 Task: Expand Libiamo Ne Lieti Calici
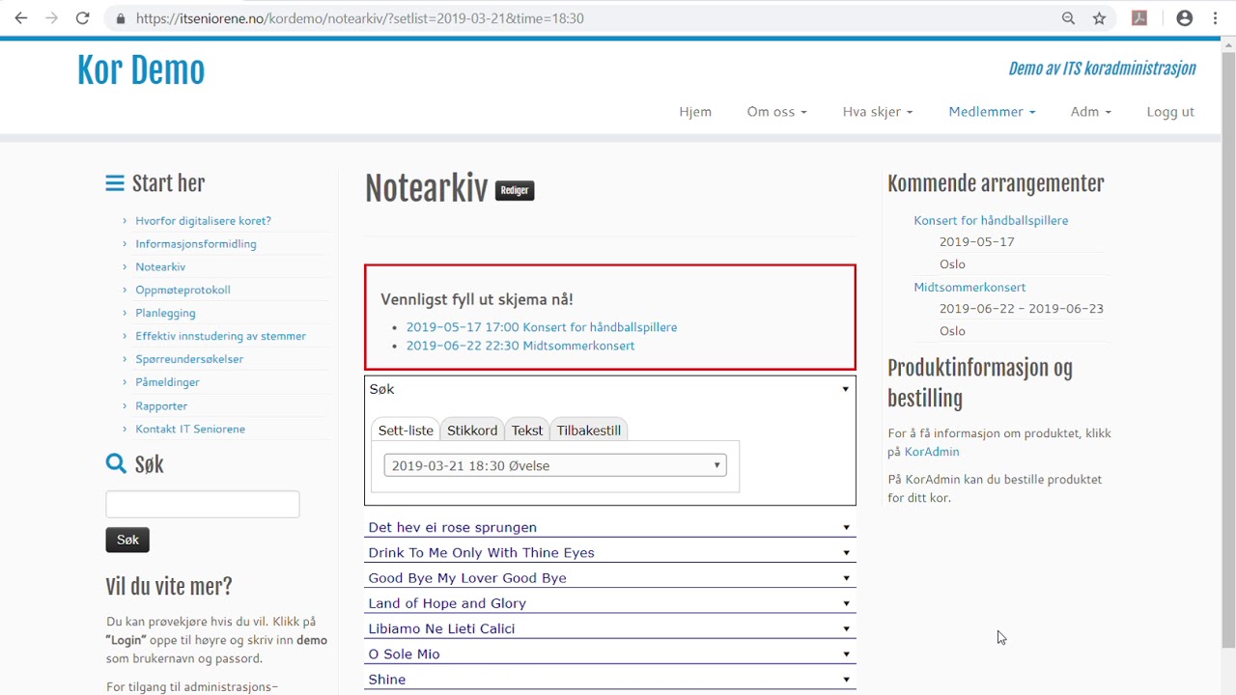pos(610,628)
